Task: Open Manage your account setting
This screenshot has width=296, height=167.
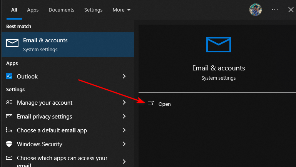Action: point(68,102)
